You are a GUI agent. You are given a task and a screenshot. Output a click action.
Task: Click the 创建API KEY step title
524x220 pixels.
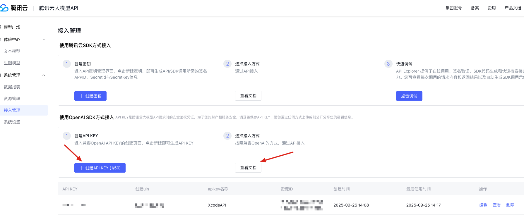86,136
